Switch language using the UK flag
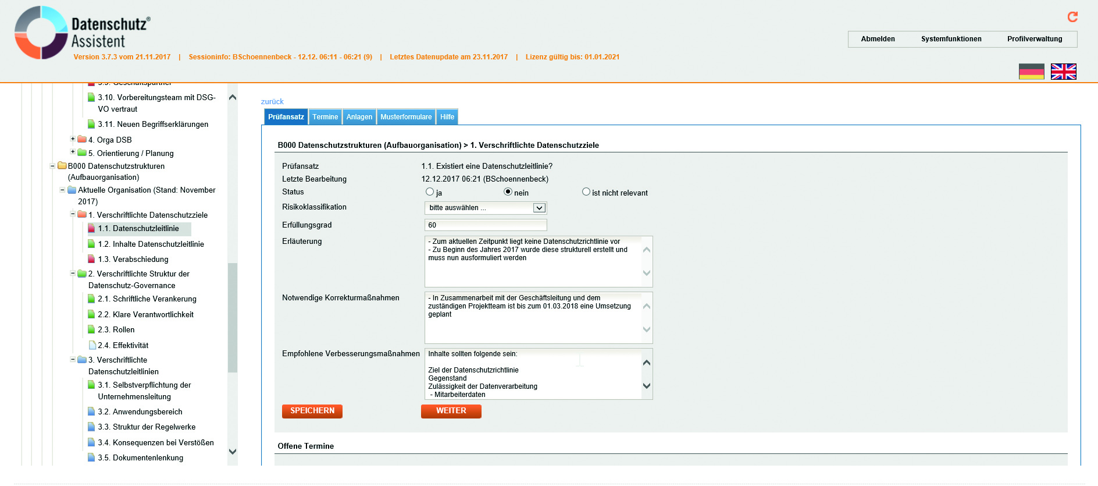 (x=1063, y=72)
